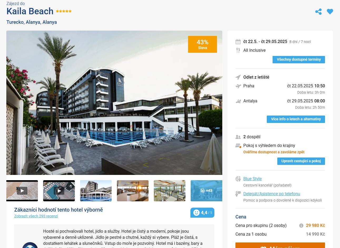Screen dimensions: 340x248
Task: Click the share icon
Action: pos(318,12)
